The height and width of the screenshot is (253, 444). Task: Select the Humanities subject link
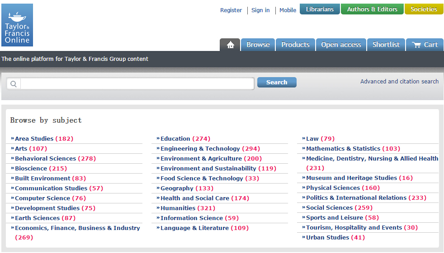click(x=178, y=208)
